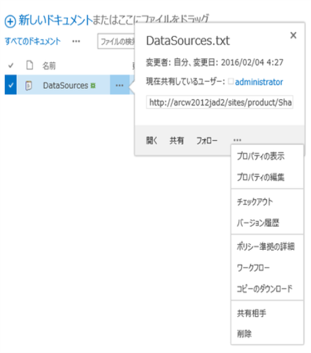Open the ellipsis next to すべてのドキュメント view
The image size is (311, 353).
(x=76, y=41)
